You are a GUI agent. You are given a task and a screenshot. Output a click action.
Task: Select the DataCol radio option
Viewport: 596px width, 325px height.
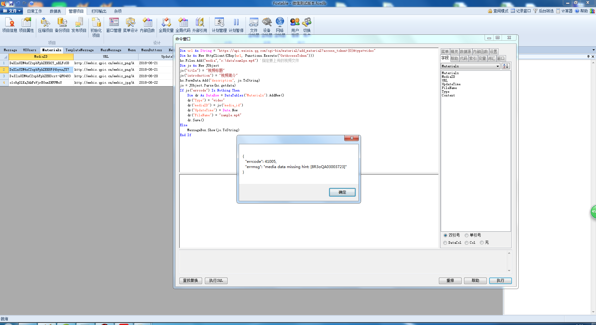point(445,243)
